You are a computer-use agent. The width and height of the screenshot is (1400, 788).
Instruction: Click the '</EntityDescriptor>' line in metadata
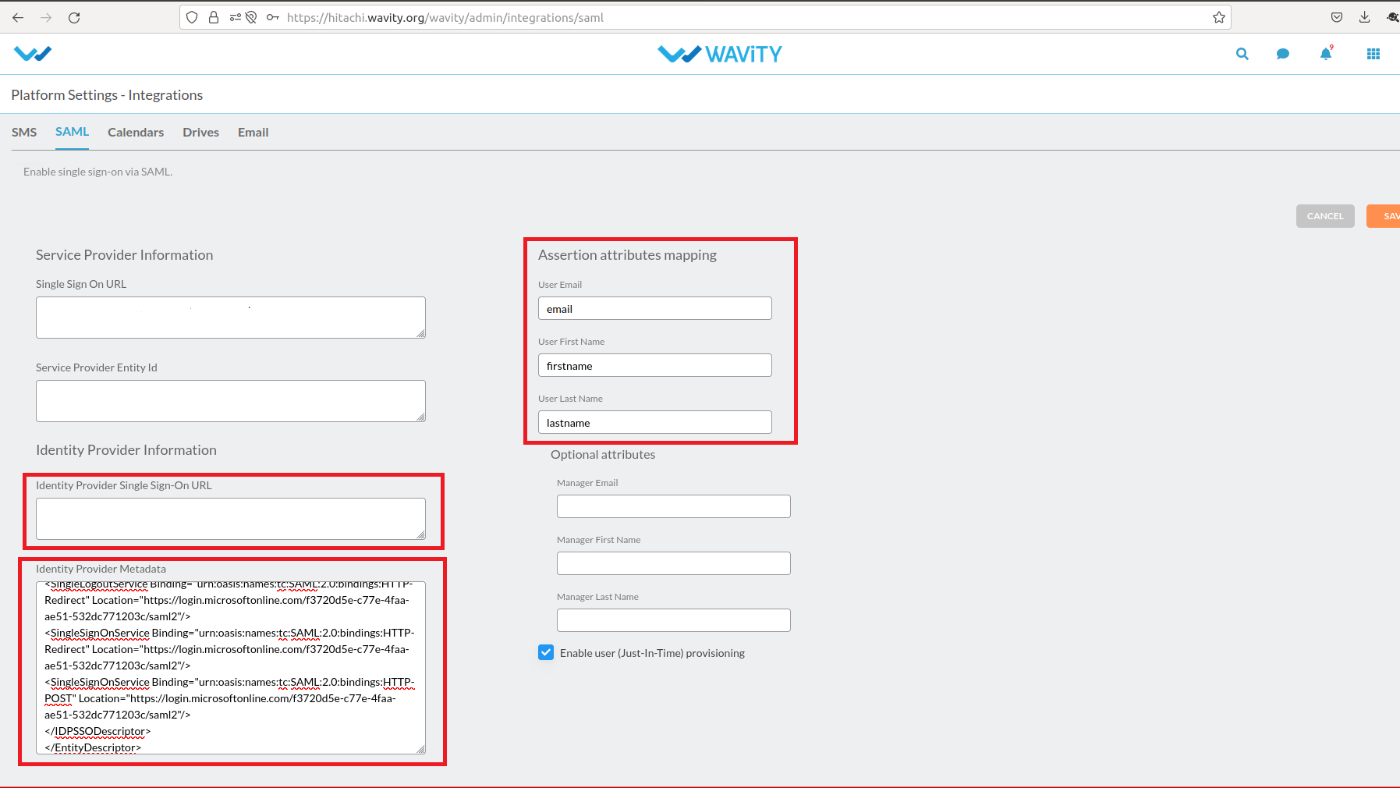(93, 747)
